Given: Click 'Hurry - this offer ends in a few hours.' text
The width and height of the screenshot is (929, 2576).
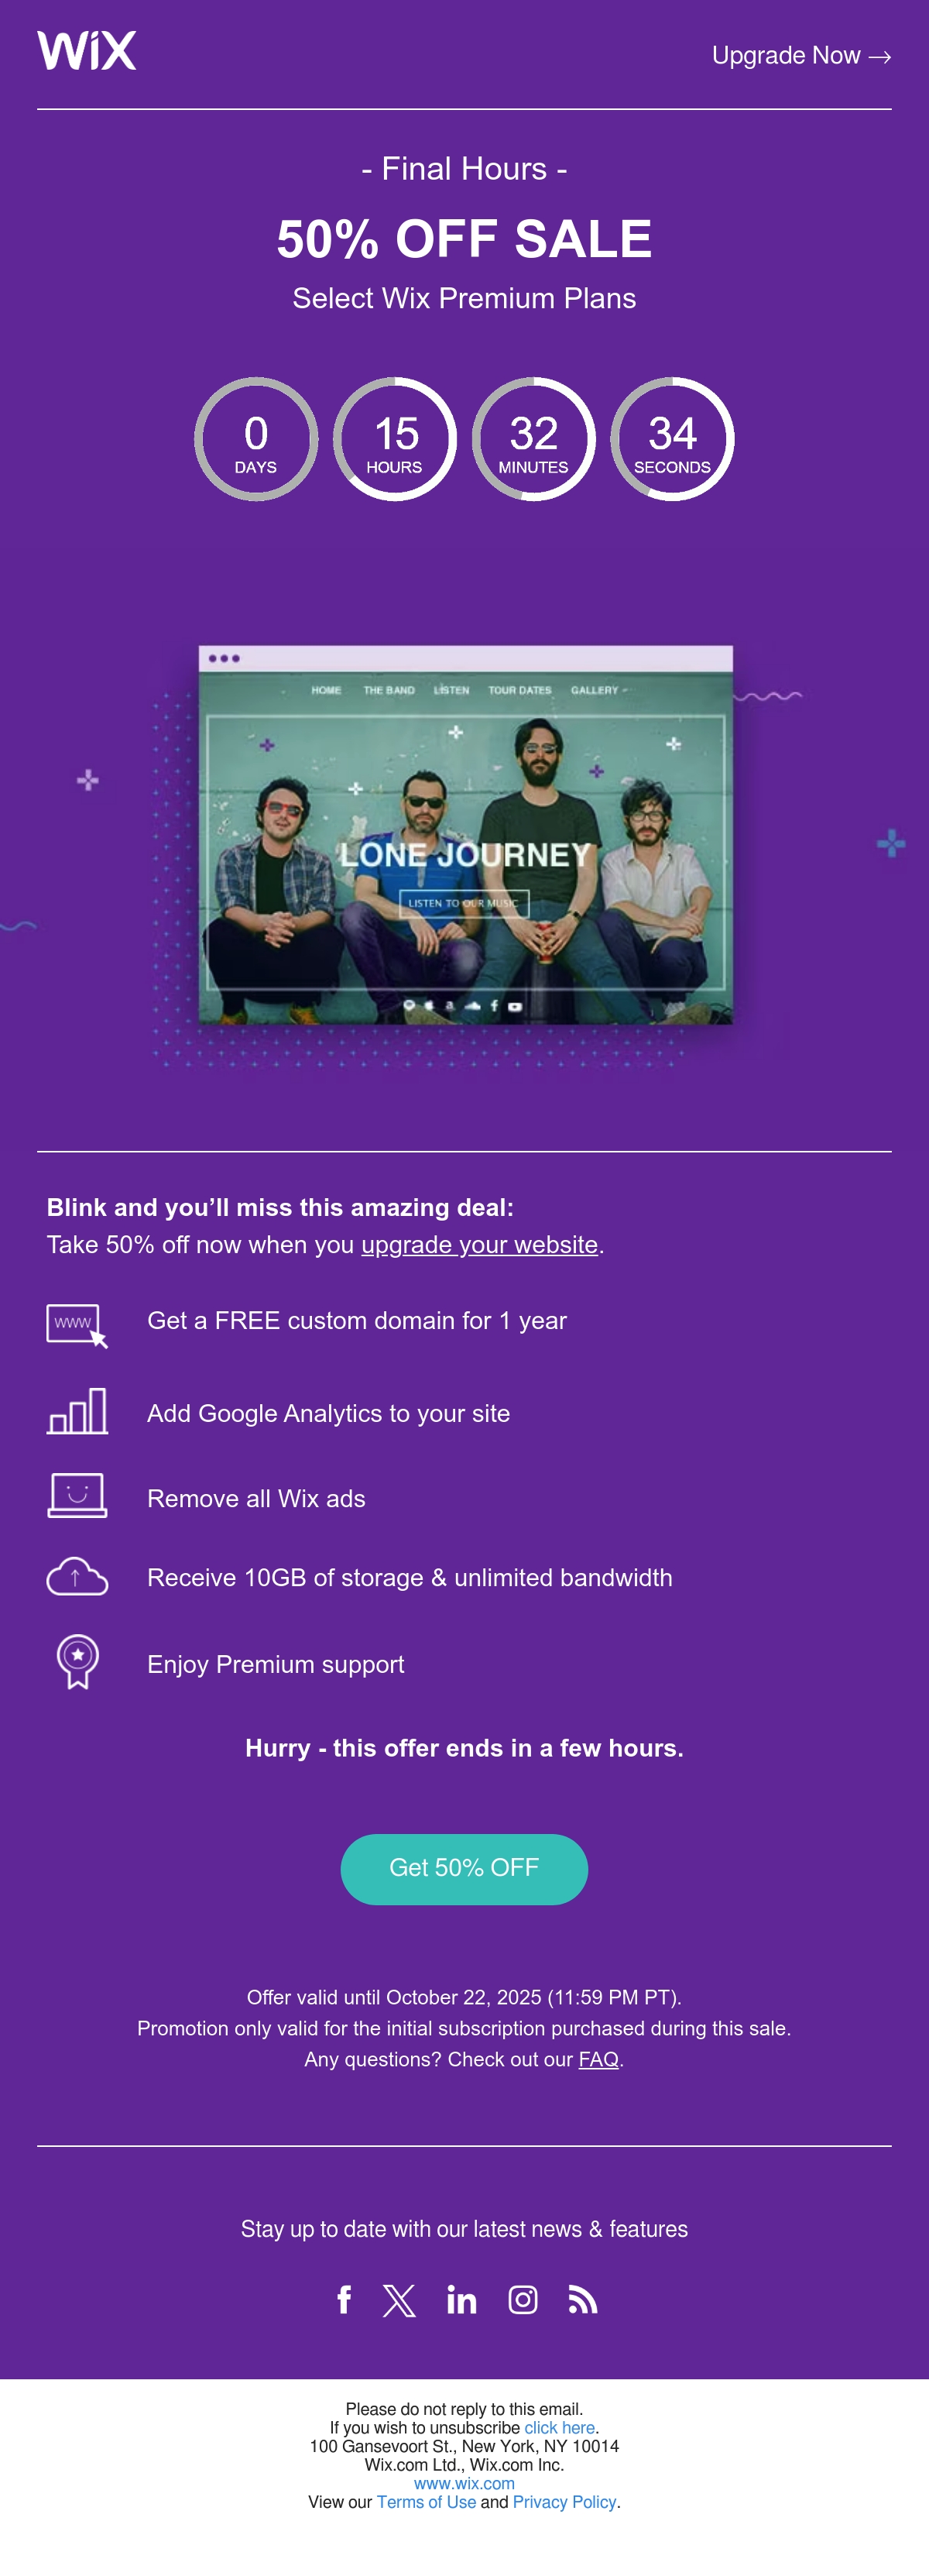Looking at the screenshot, I should pyautogui.click(x=464, y=1748).
